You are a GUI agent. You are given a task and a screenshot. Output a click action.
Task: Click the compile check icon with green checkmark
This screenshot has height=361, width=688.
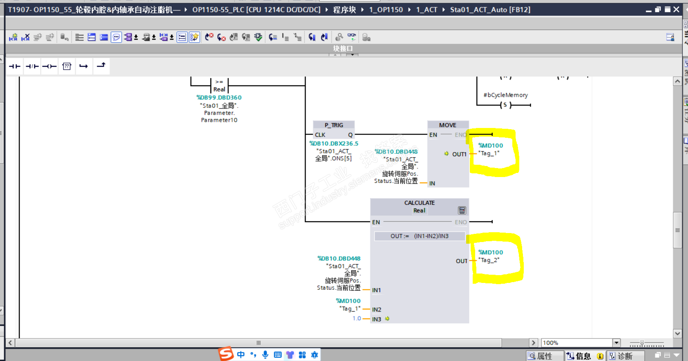pos(258,37)
